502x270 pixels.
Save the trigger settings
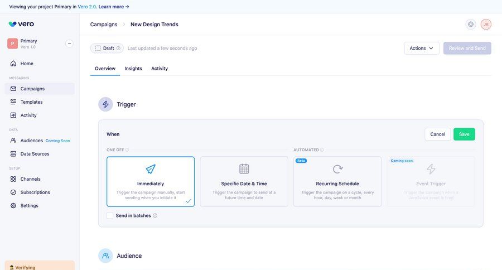pyautogui.click(x=464, y=134)
